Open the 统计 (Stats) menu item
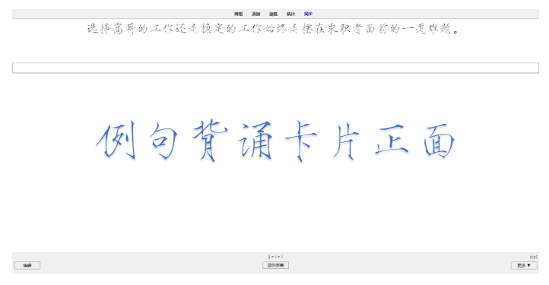549x285 pixels. click(290, 14)
